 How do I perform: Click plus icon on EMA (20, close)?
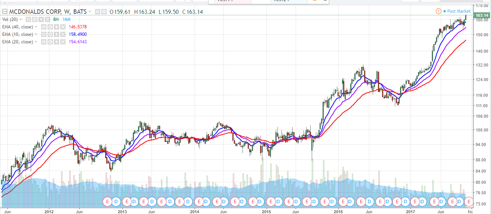[x=57, y=42]
